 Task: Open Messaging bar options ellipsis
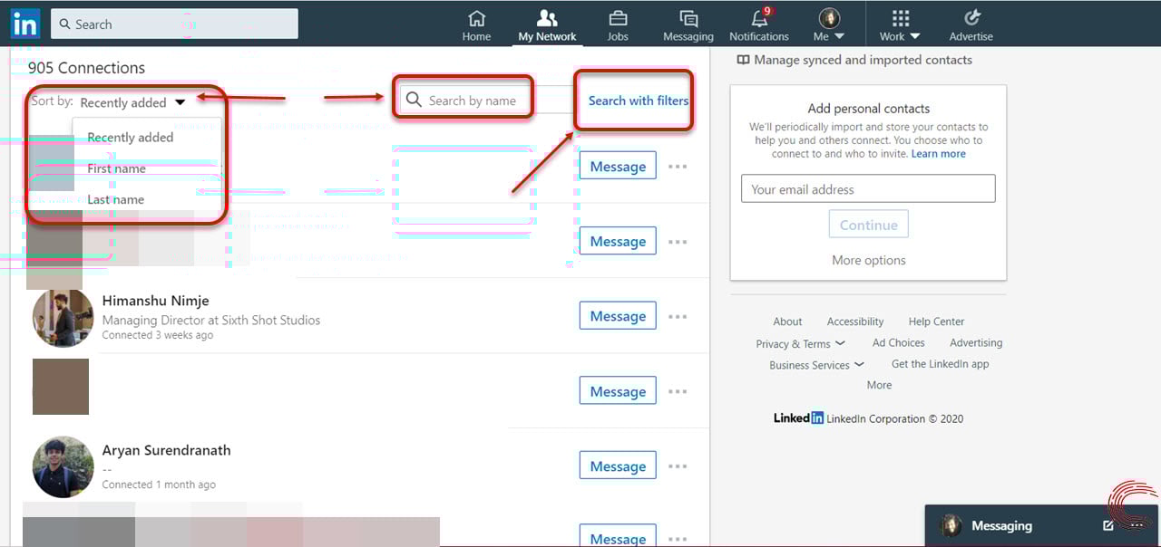(x=1137, y=525)
